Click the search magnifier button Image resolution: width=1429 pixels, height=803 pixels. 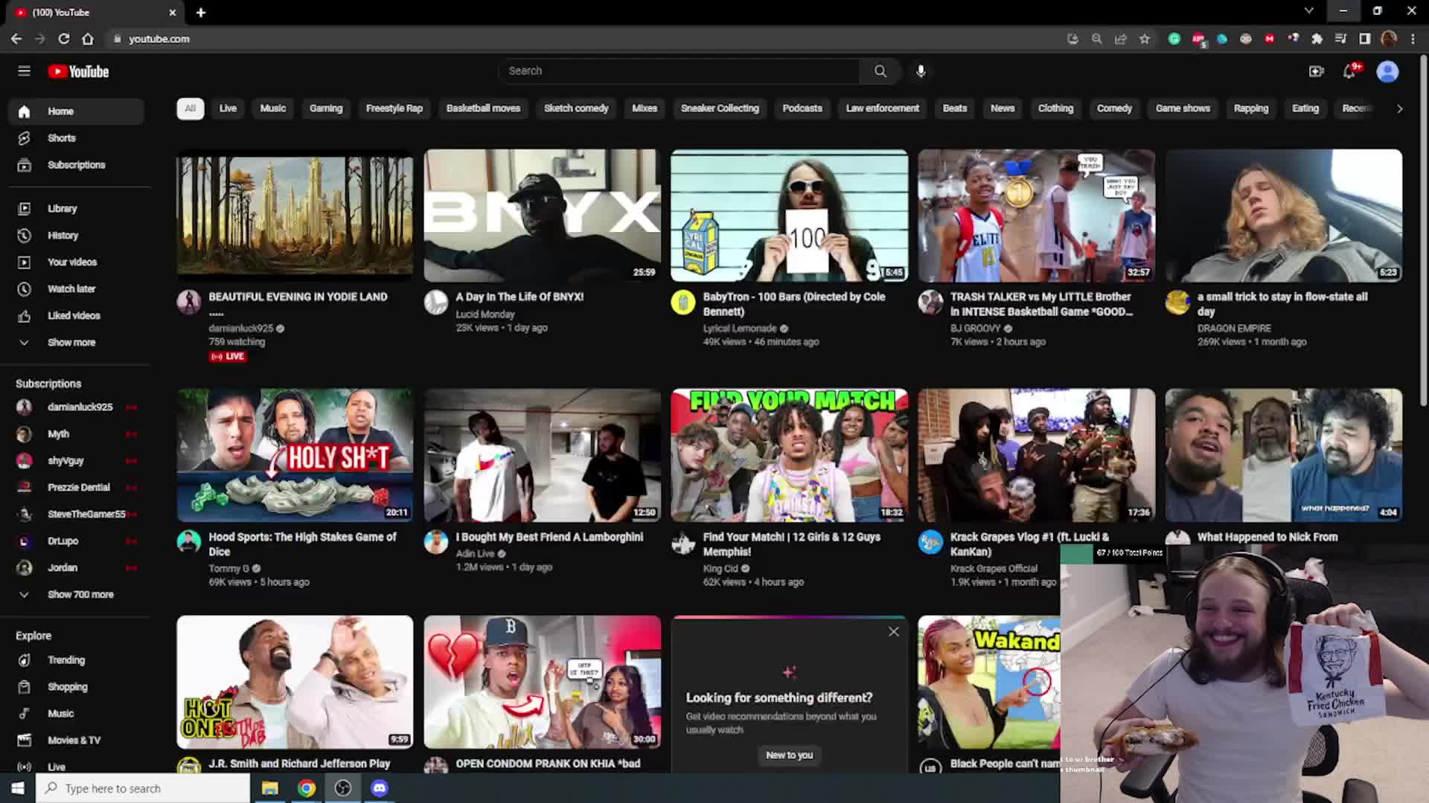click(x=880, y=71)
